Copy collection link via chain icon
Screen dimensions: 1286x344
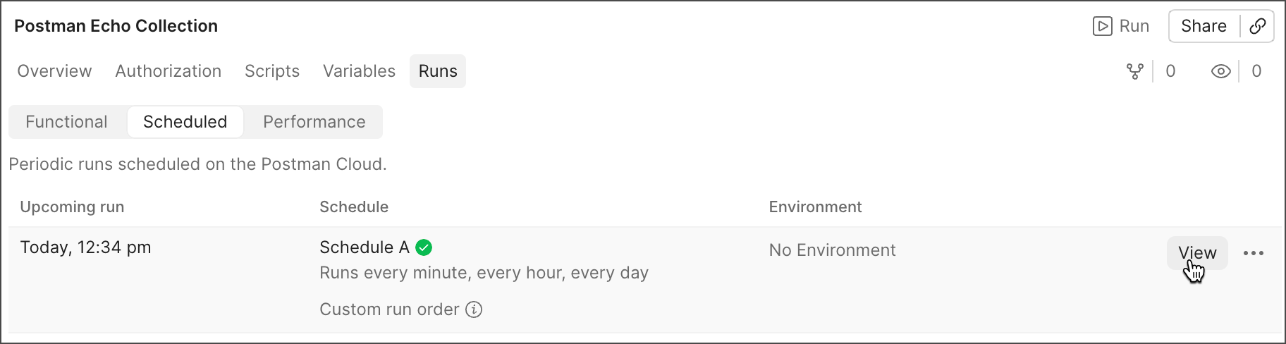click(1257, 26)
